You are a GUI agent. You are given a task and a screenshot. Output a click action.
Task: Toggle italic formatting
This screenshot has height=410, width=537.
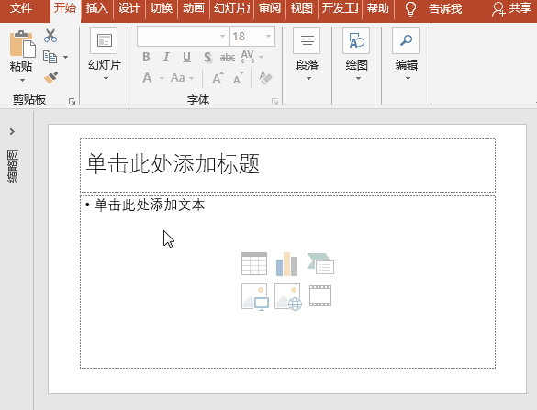[166, 57]
